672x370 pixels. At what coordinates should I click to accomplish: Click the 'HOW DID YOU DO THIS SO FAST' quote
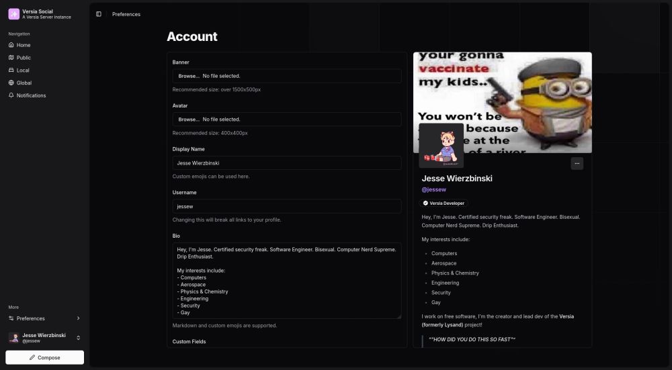[x=472, y=340]
